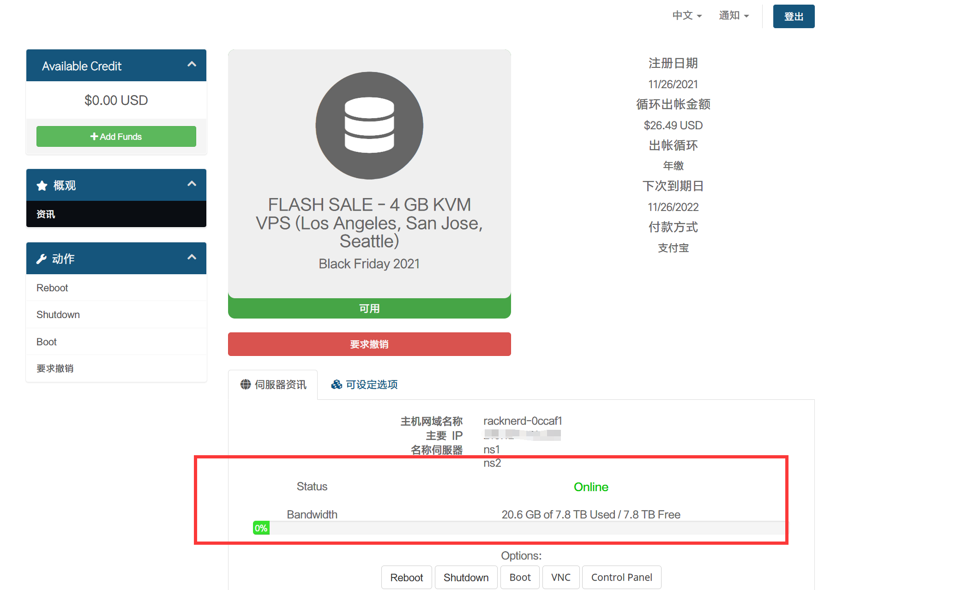Click the bandwidth usage progress bar

click(521, 528)
